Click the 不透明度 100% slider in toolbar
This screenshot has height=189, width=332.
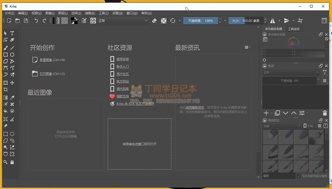[201, 21]
